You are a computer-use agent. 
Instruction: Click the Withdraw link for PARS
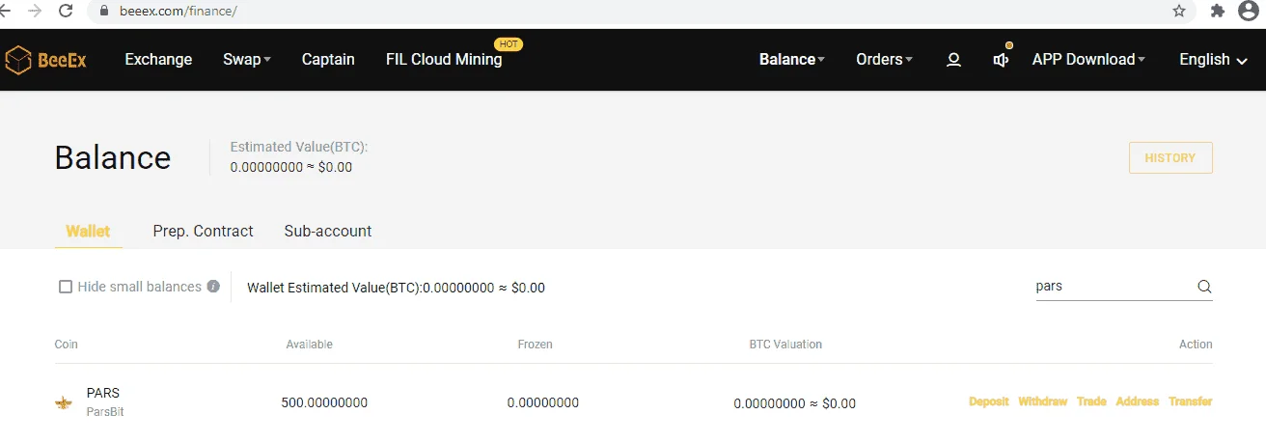click(x=1043, y=401)
